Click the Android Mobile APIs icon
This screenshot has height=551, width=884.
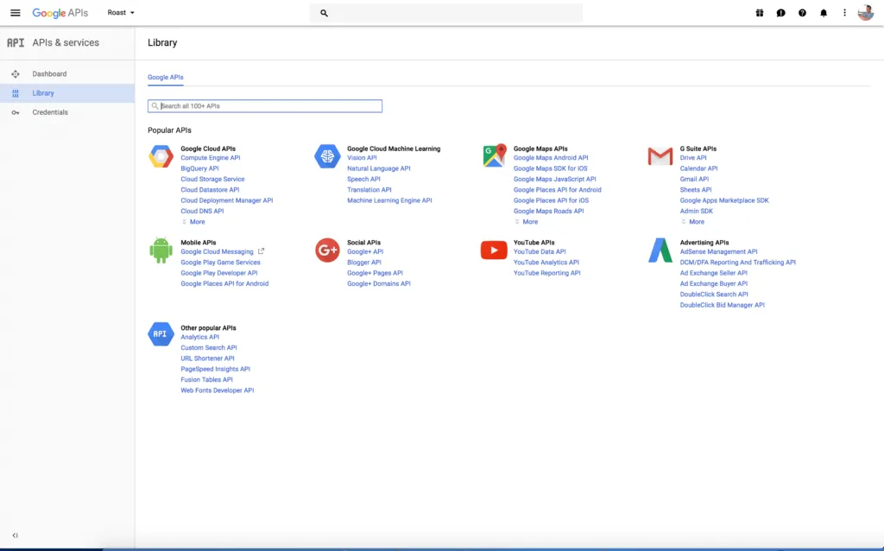tap(161, 250)
